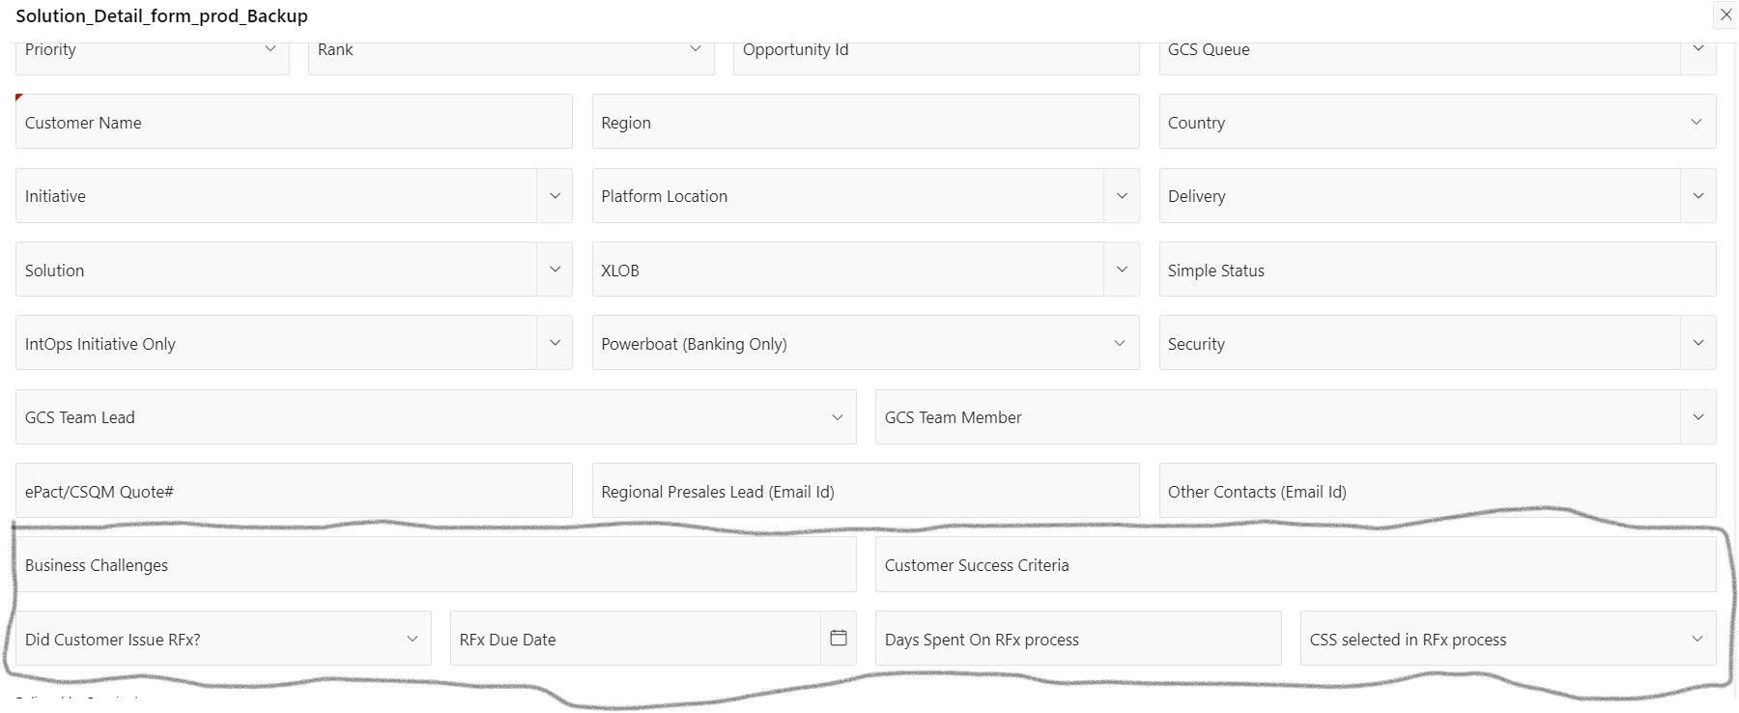Image resolution: width=1739 pixels, height=713 pixels.
Task: Expand the XLOB dropdown
Action: coord(1122,269)
